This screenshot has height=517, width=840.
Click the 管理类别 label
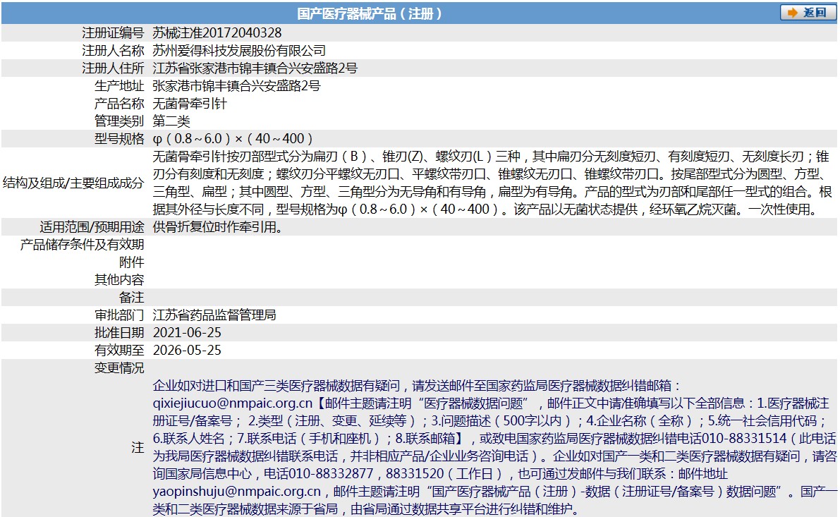(x=119, y=121)
